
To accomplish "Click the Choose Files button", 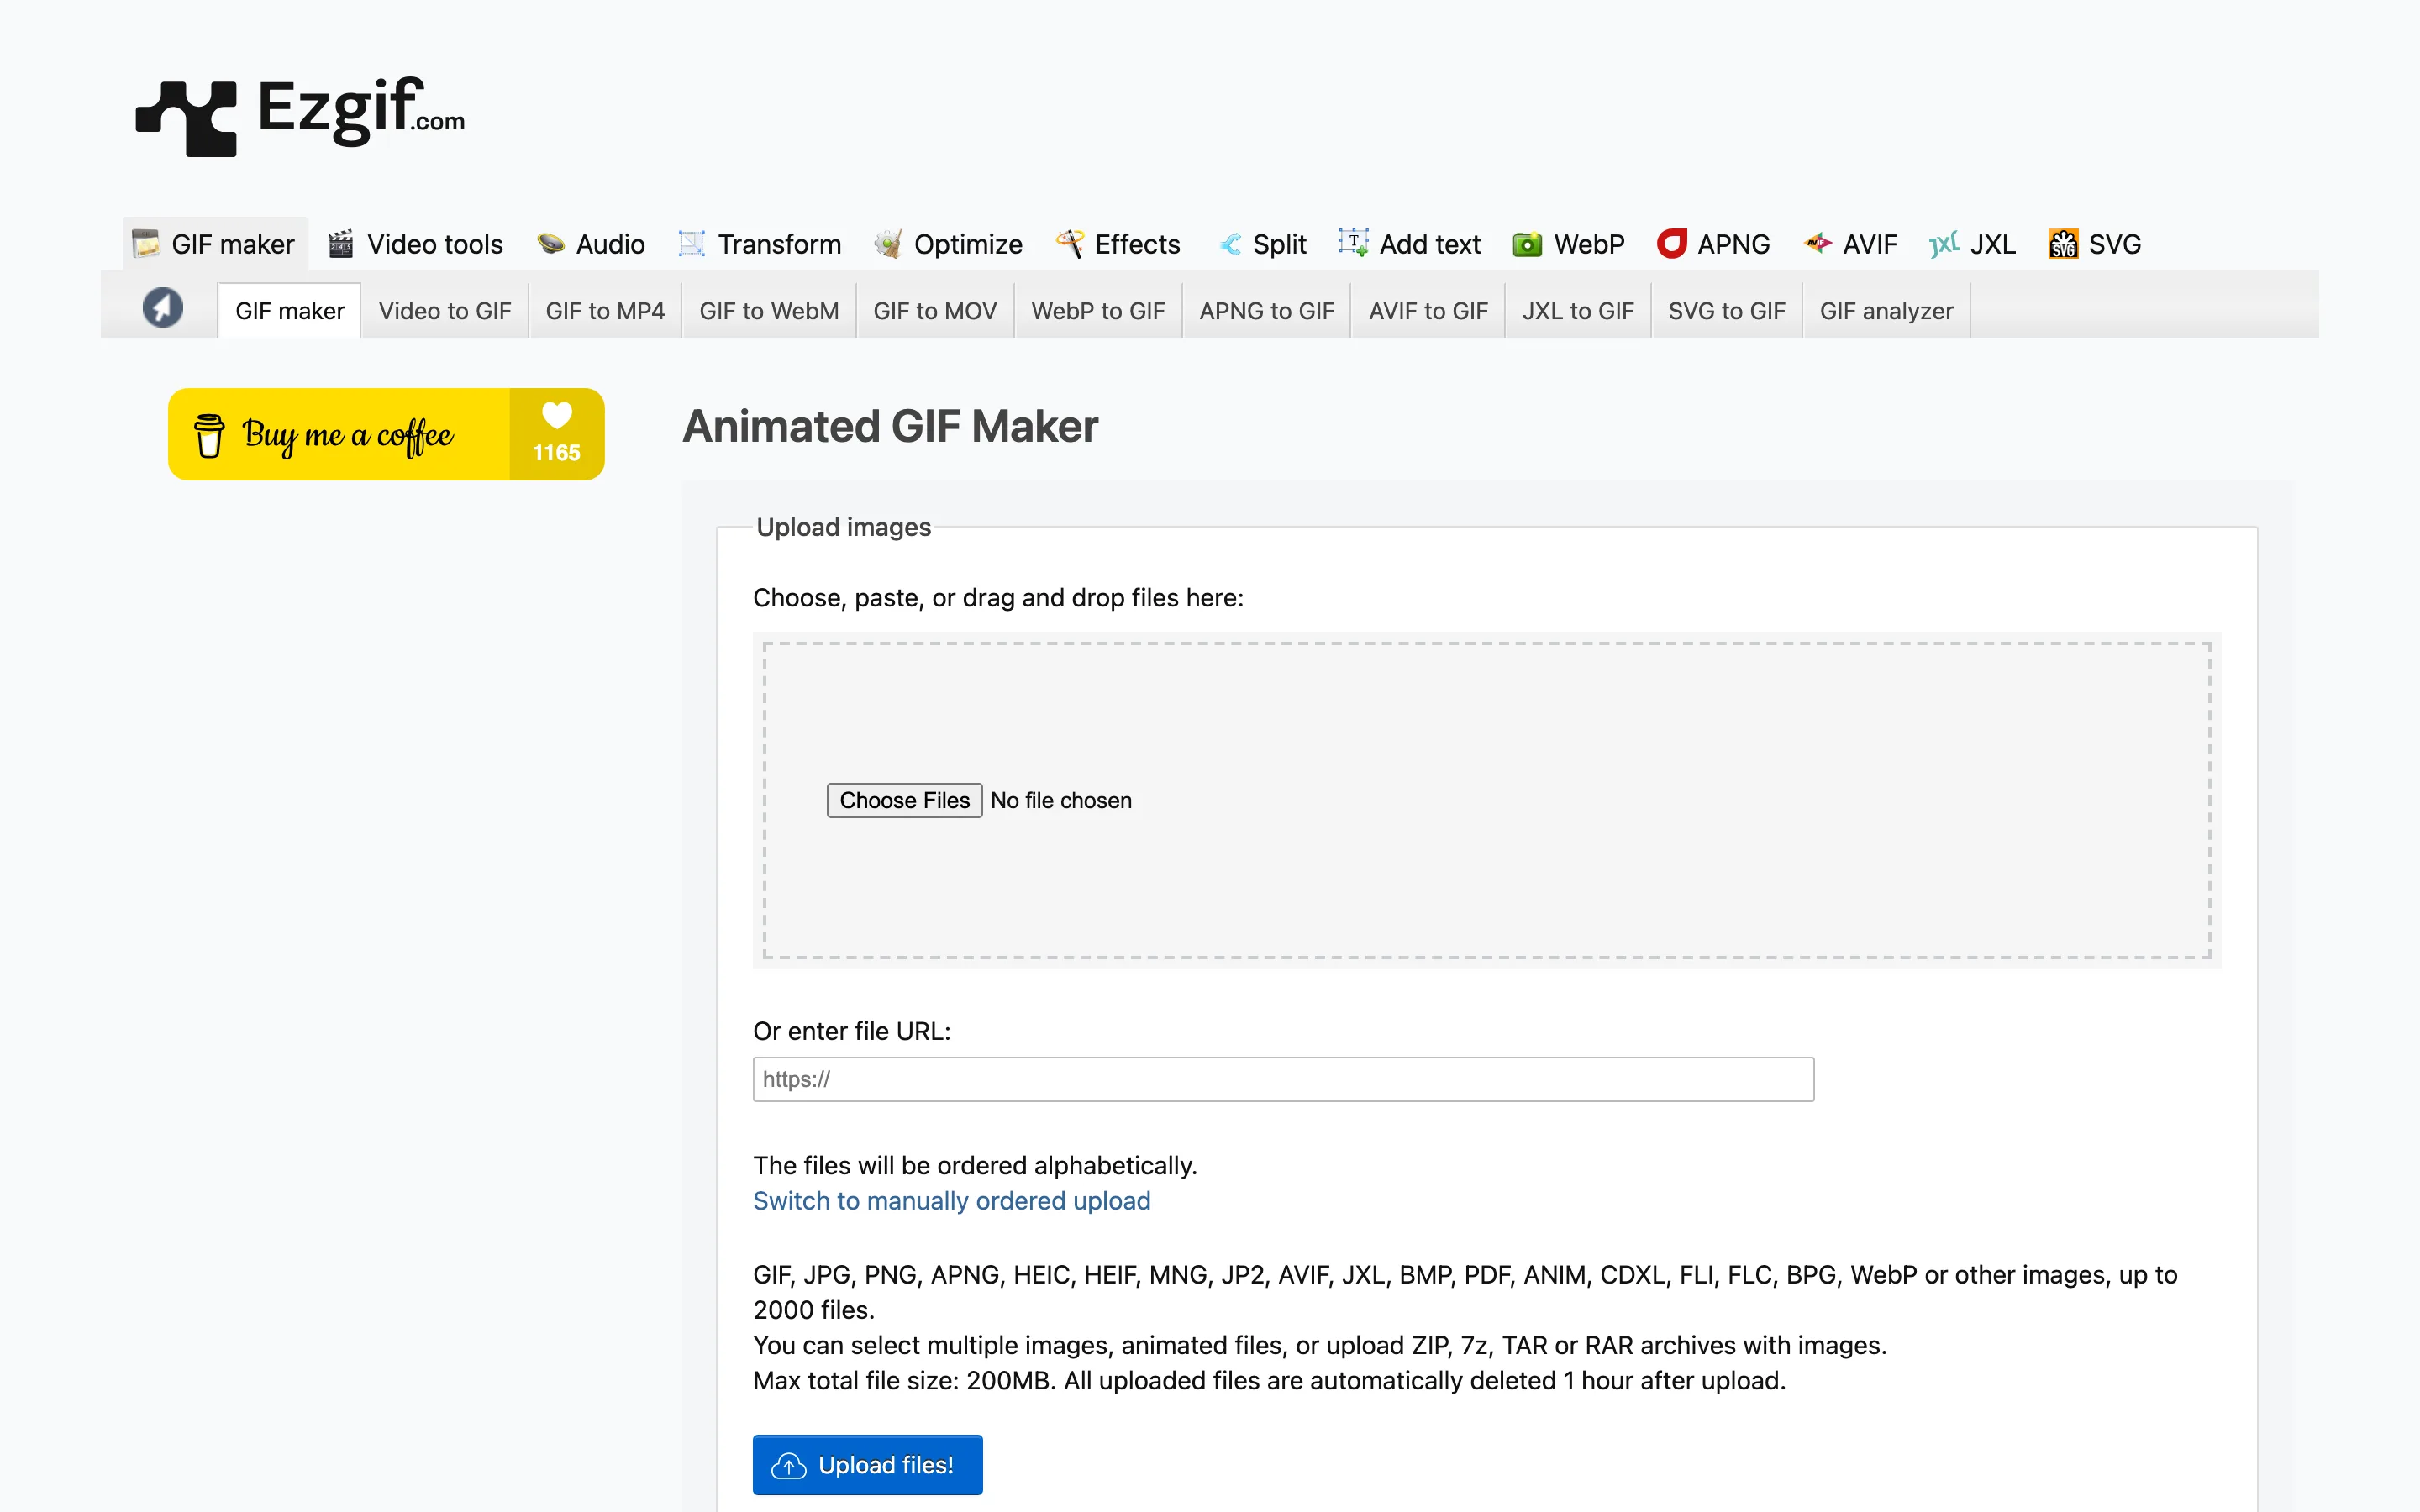I will [x=904, y=800].
